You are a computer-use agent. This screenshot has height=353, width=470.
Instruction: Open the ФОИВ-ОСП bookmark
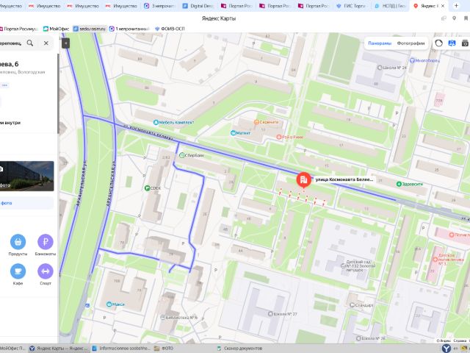[170, 29]
